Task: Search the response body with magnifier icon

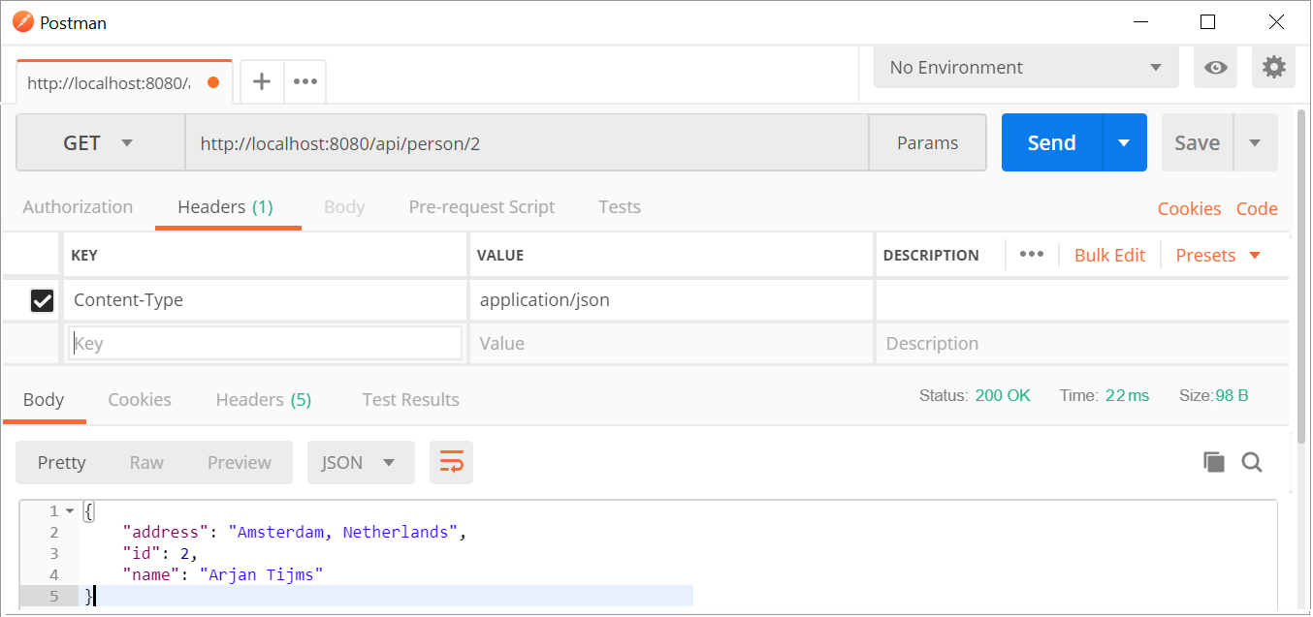Action: point(1252,462)
